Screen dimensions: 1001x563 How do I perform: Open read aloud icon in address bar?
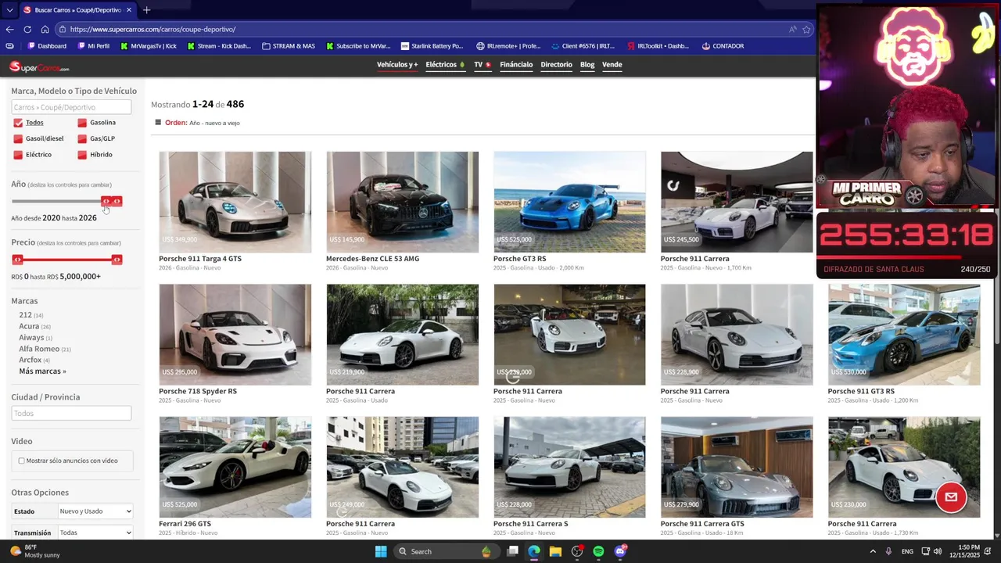[792, 30]
